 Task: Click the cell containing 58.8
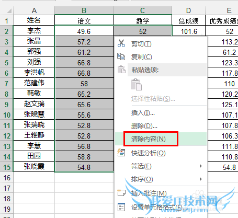(x=84, y=157)
